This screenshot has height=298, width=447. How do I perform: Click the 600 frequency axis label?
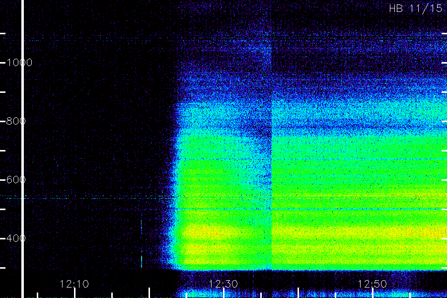(x=16, y=180)
